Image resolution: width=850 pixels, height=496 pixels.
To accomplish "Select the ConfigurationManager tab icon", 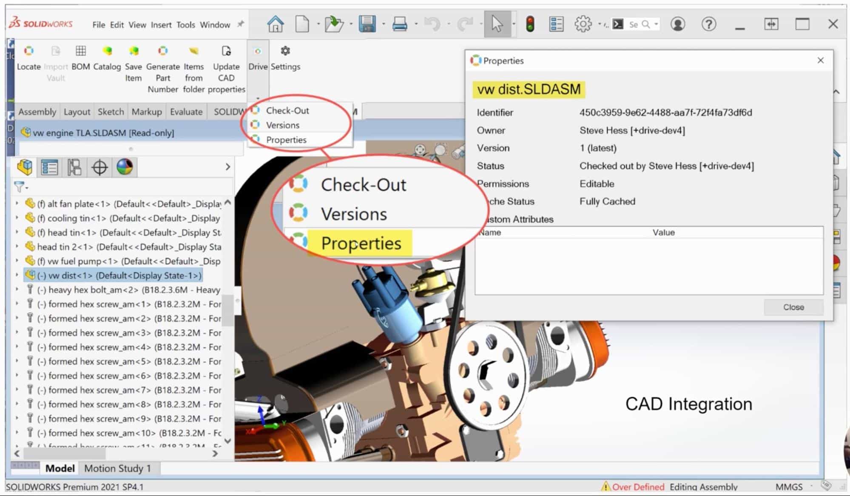I will click(74, 167).
